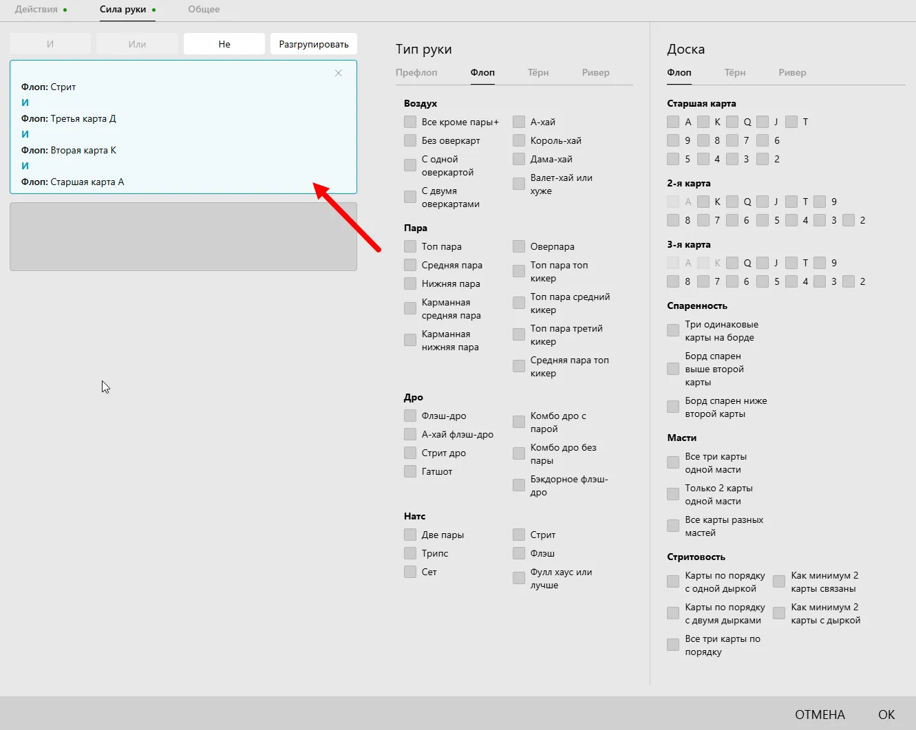Check 'Q' in the 3-я карта row
Screen dimensions: 916x730
click(732, 263)
